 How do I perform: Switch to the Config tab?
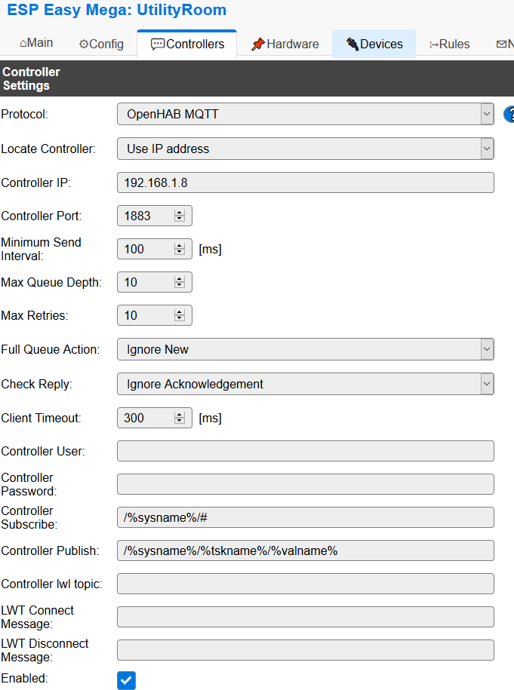pyautogui.click(x=101, y=44)
